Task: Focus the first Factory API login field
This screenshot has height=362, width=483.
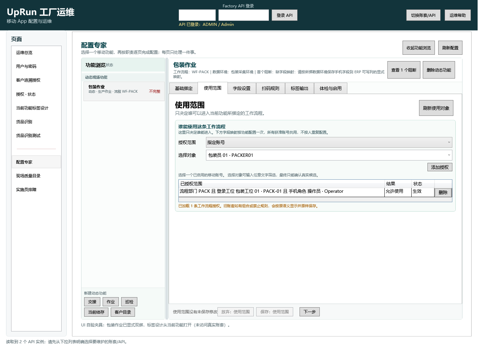Action: (197, 15)
